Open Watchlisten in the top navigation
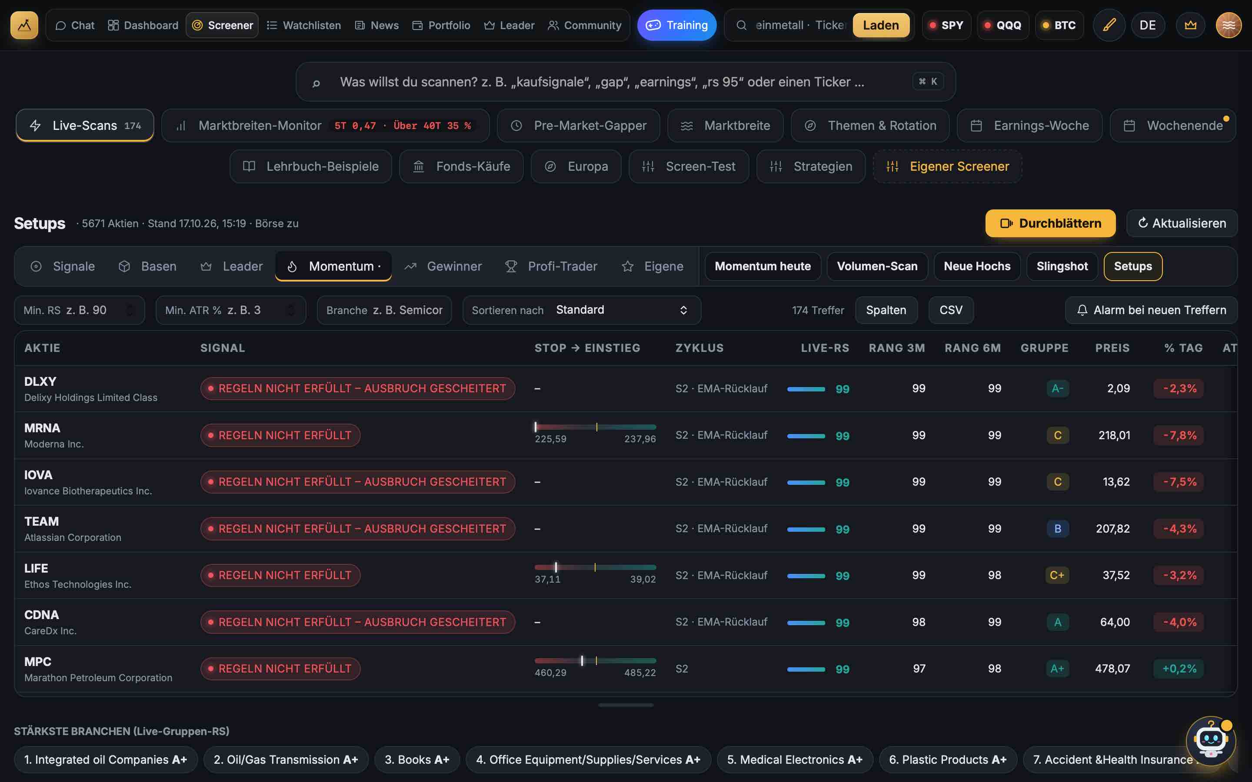The image size is (1252, 782). pyautogui.click(x=304, y=25)
